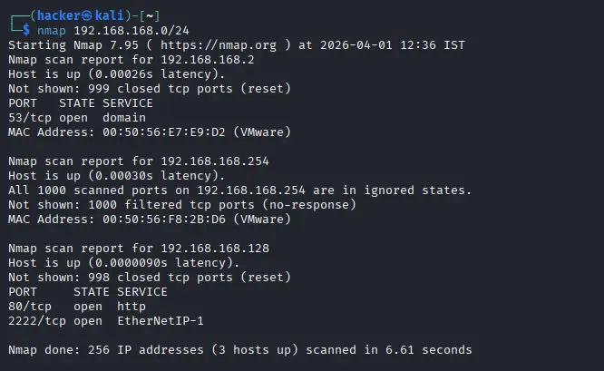Click the dollar sign prompt symbol

26,30
